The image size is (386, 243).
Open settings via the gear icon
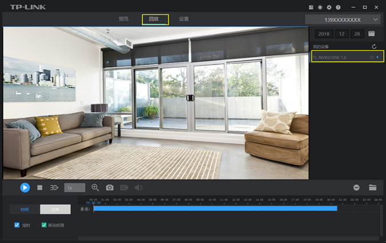point(329,7)
